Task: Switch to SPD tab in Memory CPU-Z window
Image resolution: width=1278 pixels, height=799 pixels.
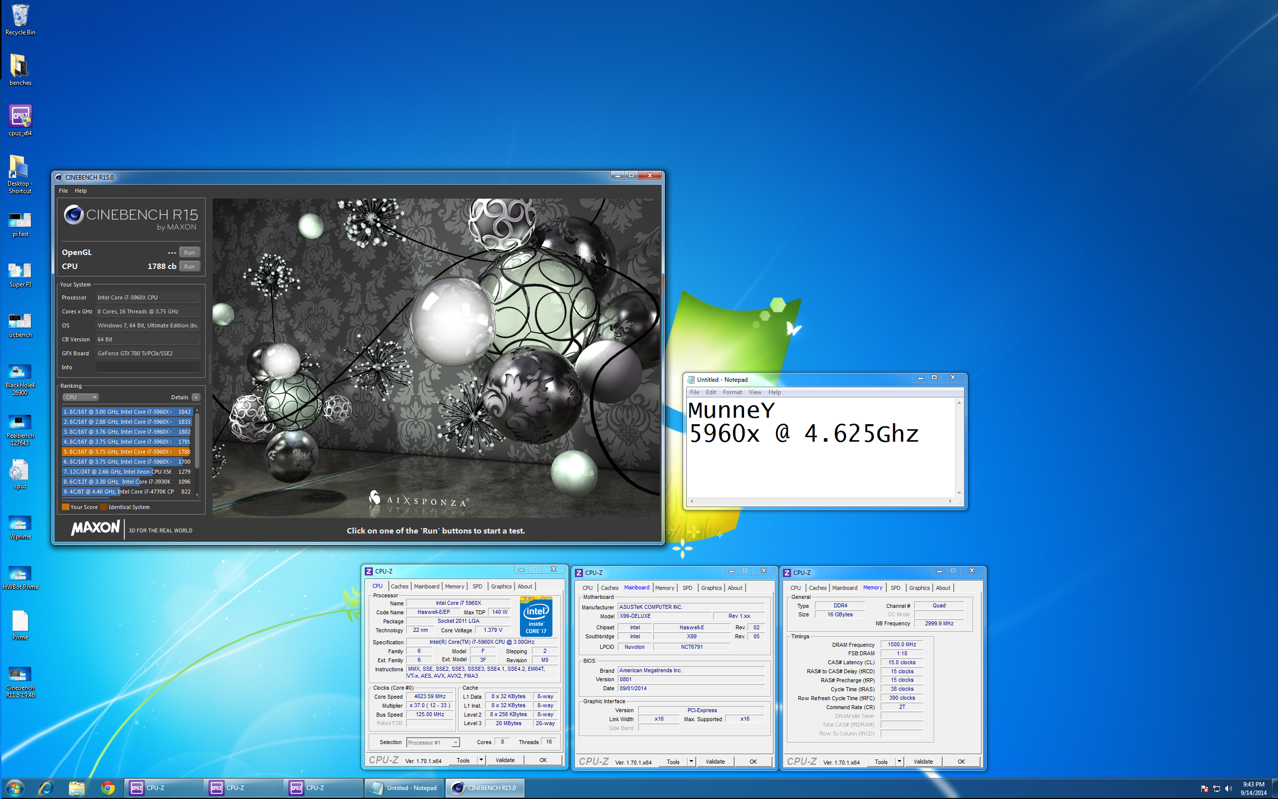Action: click(895, 587)
